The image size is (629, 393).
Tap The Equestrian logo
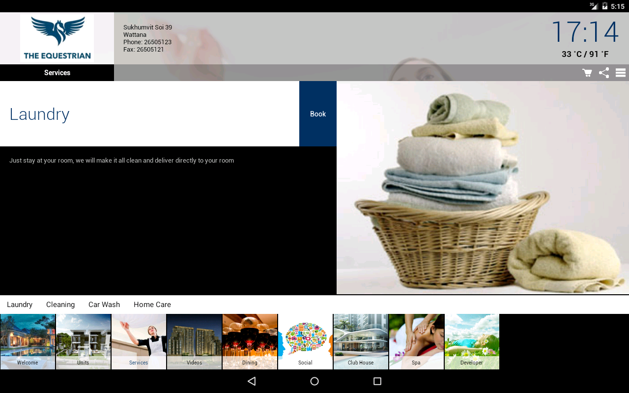(x=57, y=38)
